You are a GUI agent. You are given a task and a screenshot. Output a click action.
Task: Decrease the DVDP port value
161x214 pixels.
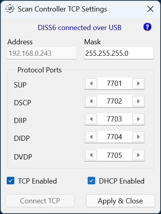(91, 155)
